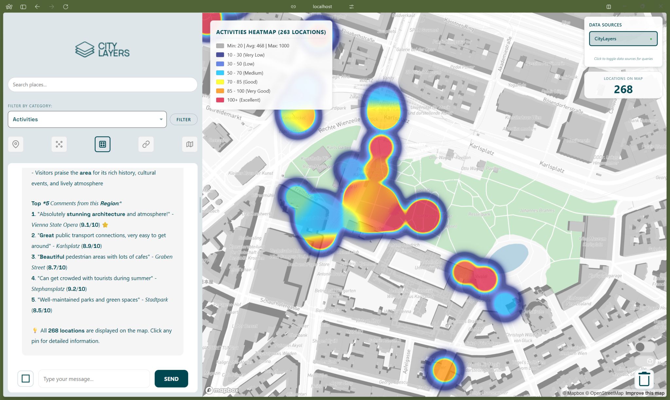Select the location pin view icon
The image size is (670, 400).
pos(16,144)
